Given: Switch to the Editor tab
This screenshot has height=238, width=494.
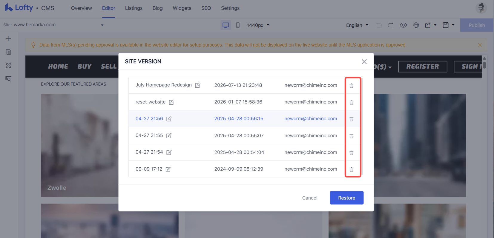Looking at the screenshot, I should pos(108,8).
